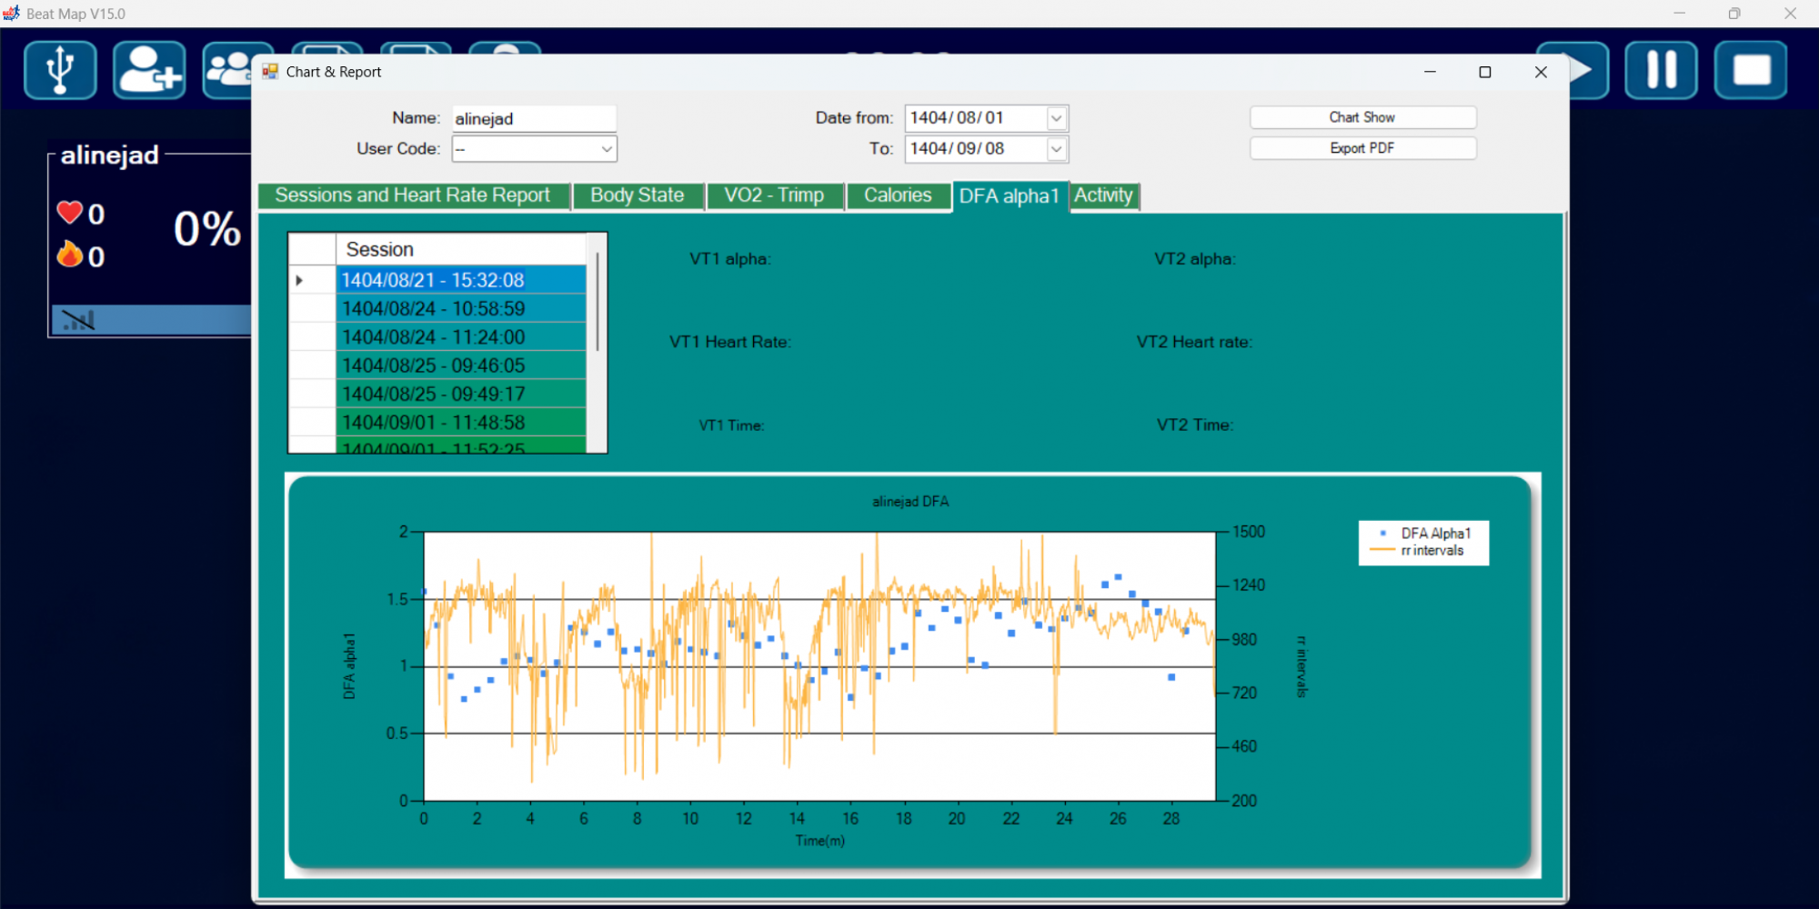The width and height of the screenshot is (1819, 909).
Task: Click the add user icon
Action: pyautogui.click(x=149, y=70)
